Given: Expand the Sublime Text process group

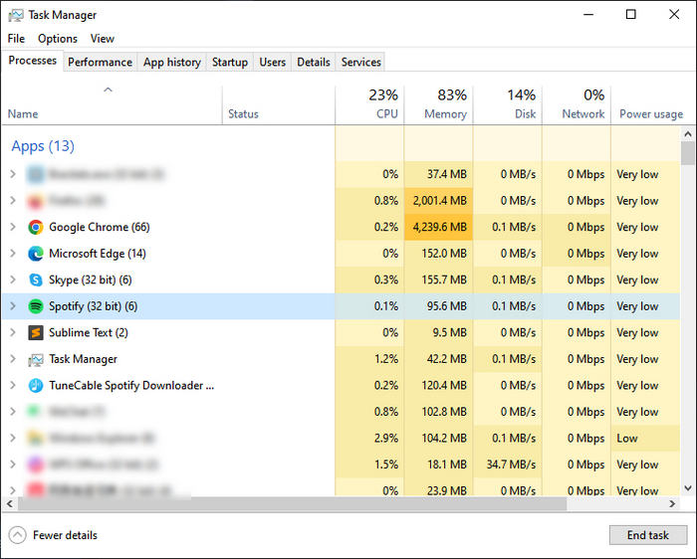Looking at the screenshot, I should (x=13, y=332).
